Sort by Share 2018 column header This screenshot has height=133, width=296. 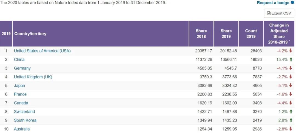[x=201, y=34]
